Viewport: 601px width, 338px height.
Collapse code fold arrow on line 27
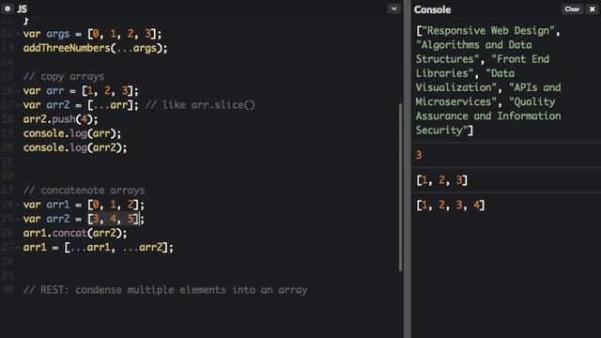point(18,248)
